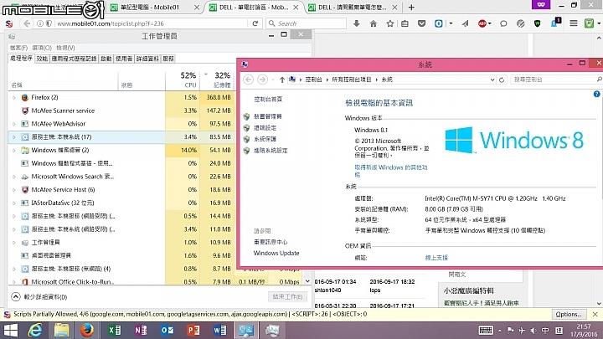Launch Internet Explorer from the taskbar
The height and width of the screenshot is (339, 603).
coord(35,330)
